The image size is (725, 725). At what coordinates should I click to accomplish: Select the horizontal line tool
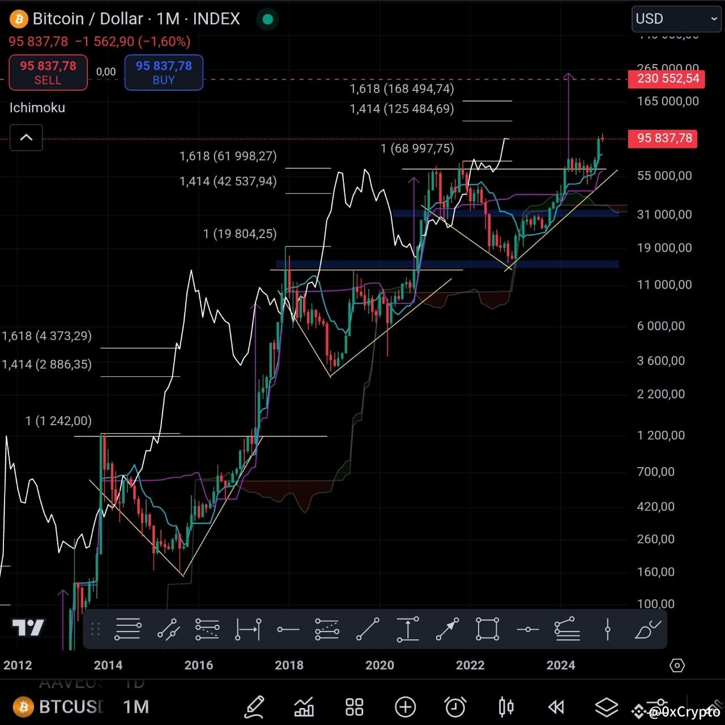pos(527,629)
